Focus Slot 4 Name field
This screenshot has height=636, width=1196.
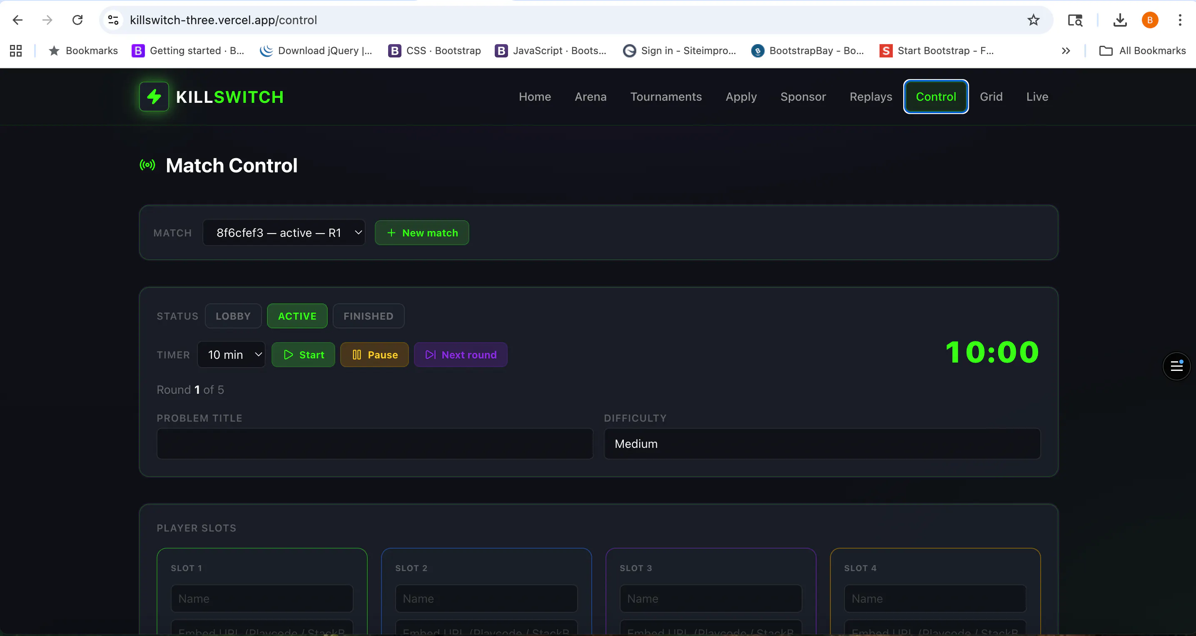935,599
